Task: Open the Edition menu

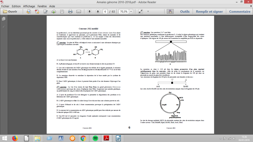Action: tap(16, 6)
